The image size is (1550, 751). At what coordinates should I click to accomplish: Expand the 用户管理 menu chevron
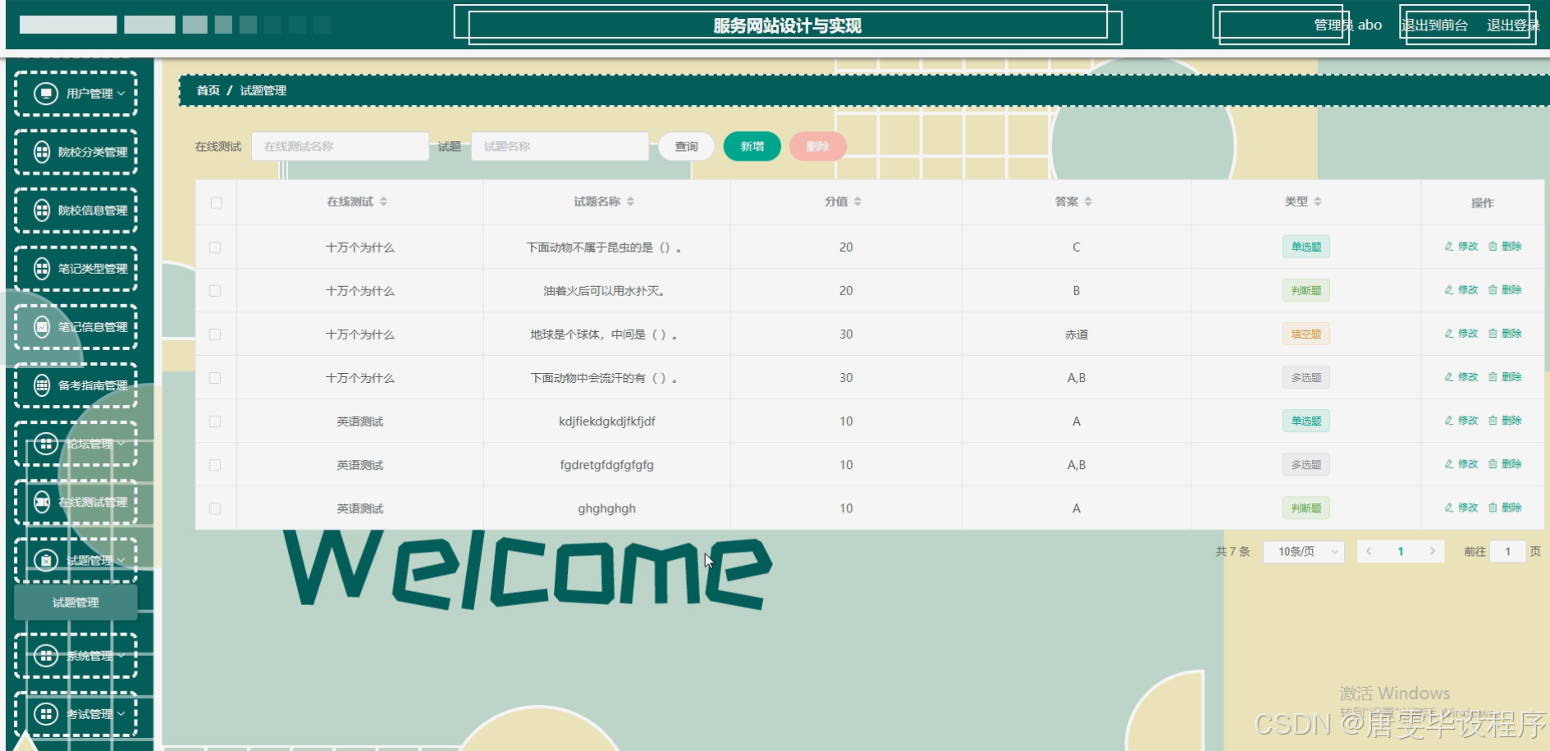121,93
